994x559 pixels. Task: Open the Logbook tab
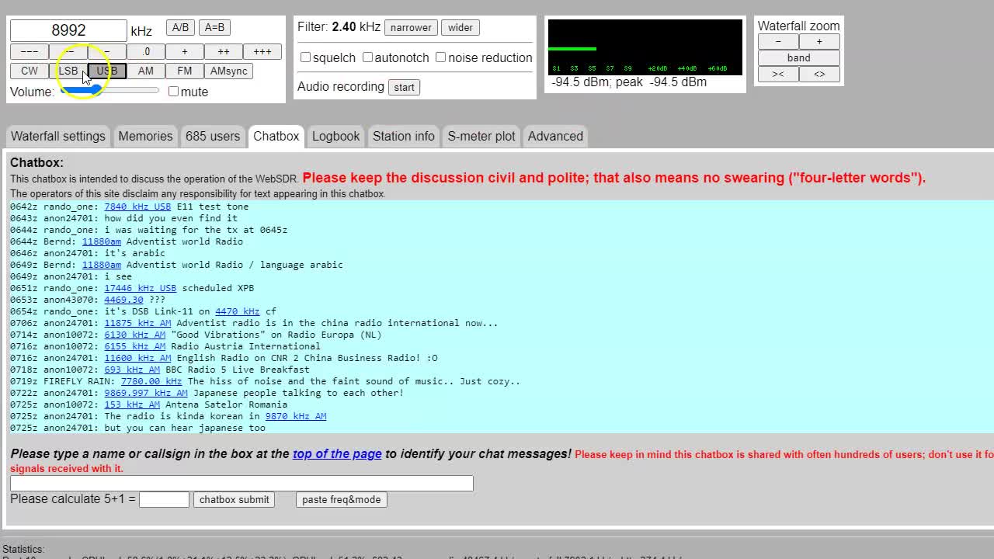335,136
